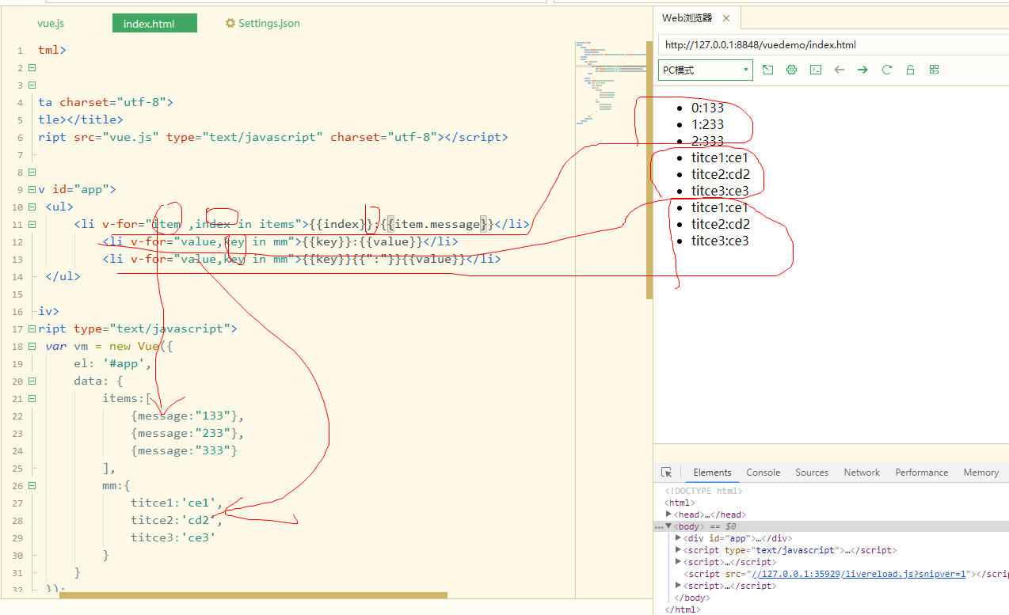Toggle the fold marker on line 11
The image size is (1009, 615).
(x=32, y=224)
